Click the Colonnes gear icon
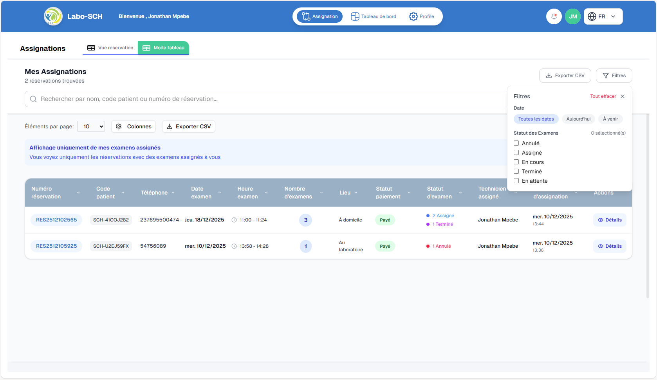 tap(119, 126)
